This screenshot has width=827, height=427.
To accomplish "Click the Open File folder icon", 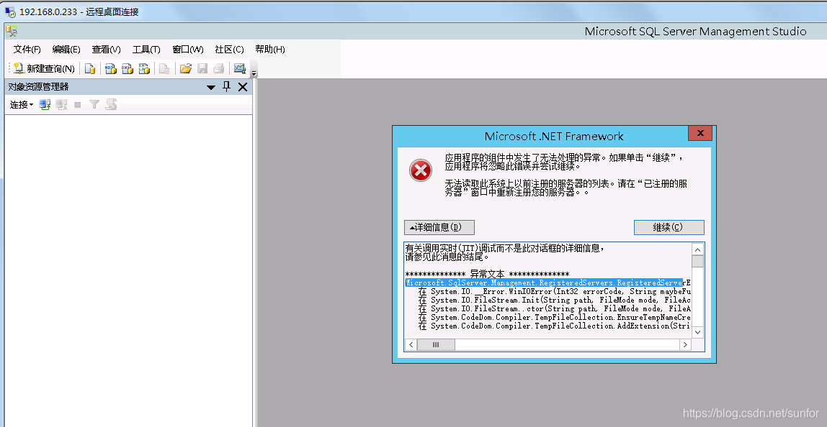I will tap(185, 68).
